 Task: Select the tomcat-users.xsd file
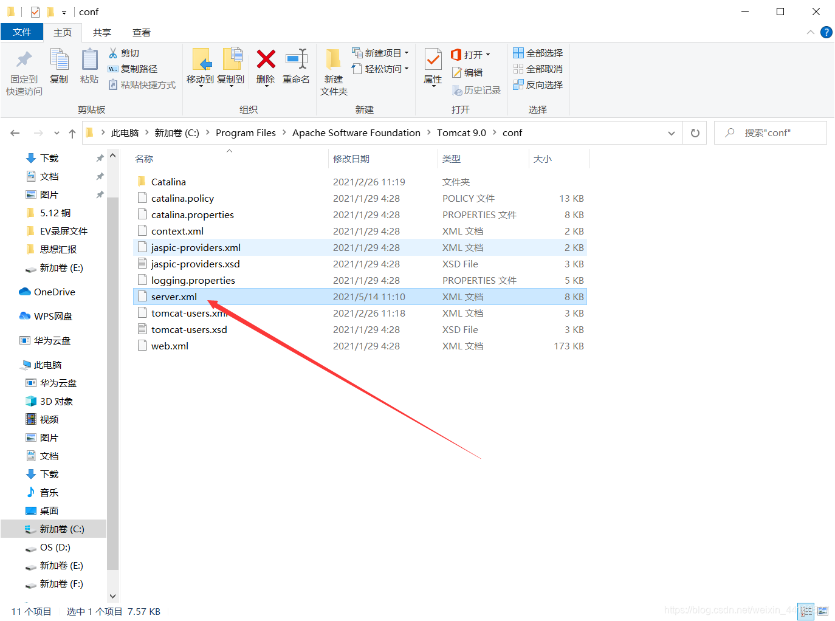click(360, 329)
